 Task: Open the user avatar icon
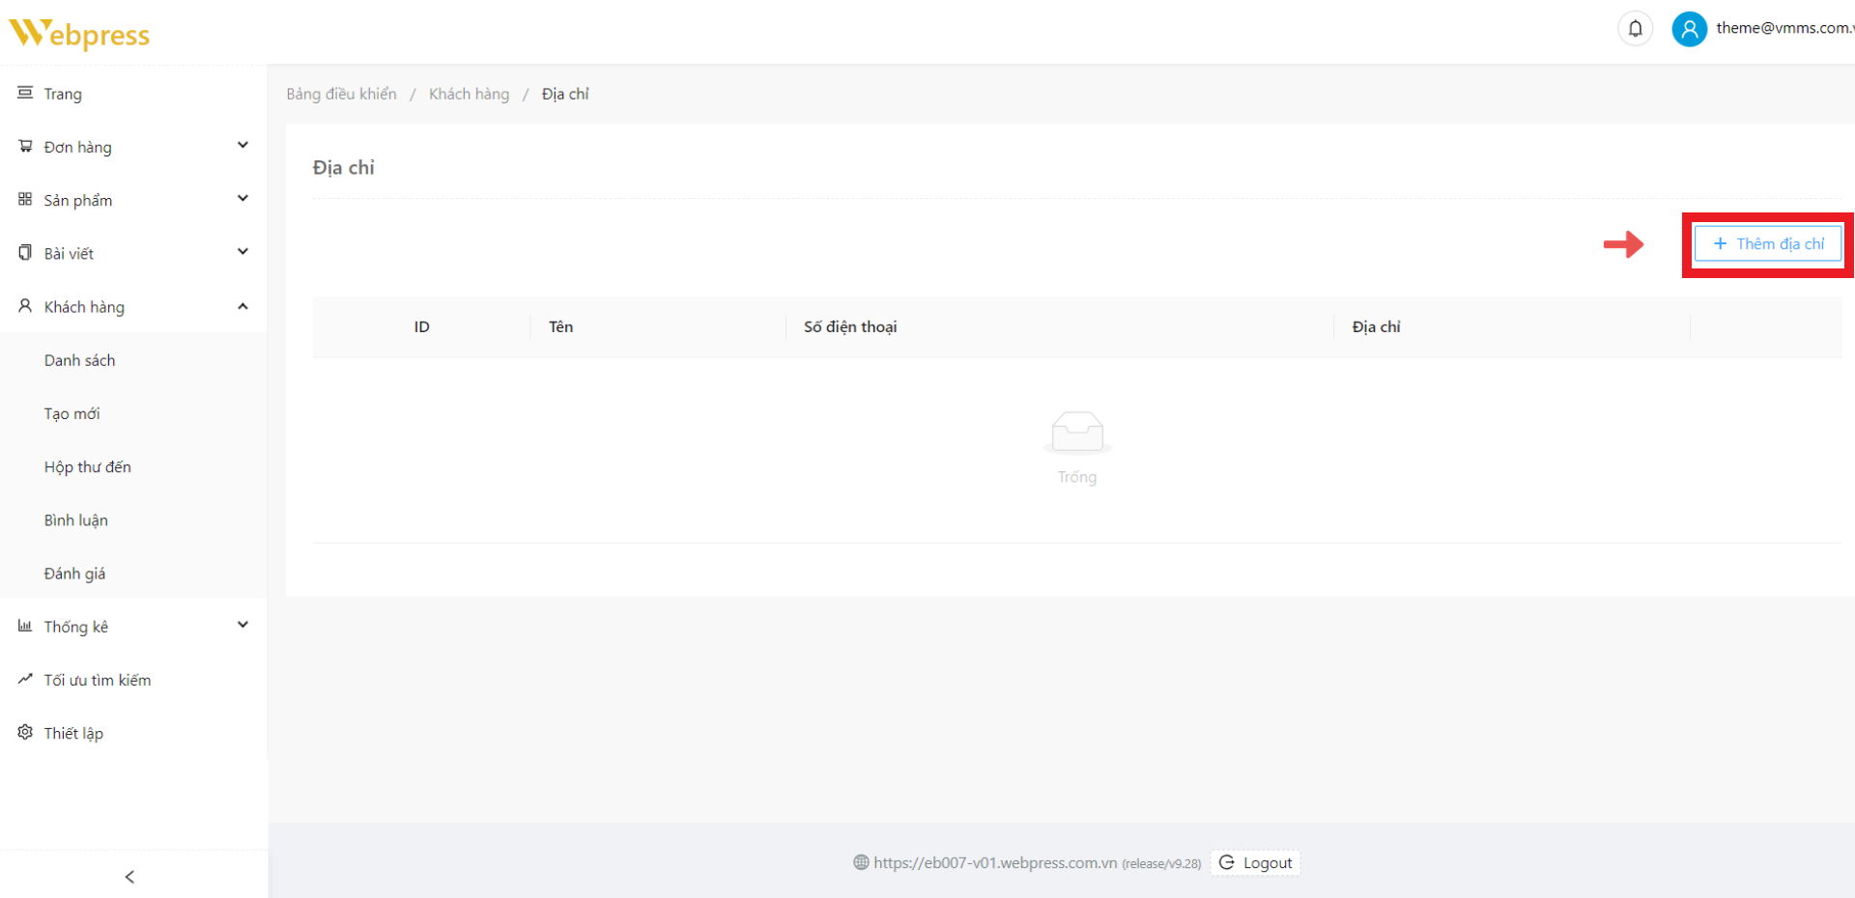tap(1689, 29)
